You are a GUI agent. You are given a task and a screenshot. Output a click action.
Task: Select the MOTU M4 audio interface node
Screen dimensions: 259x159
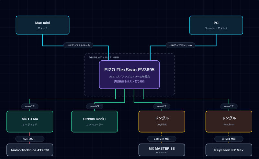click(30, 122)
